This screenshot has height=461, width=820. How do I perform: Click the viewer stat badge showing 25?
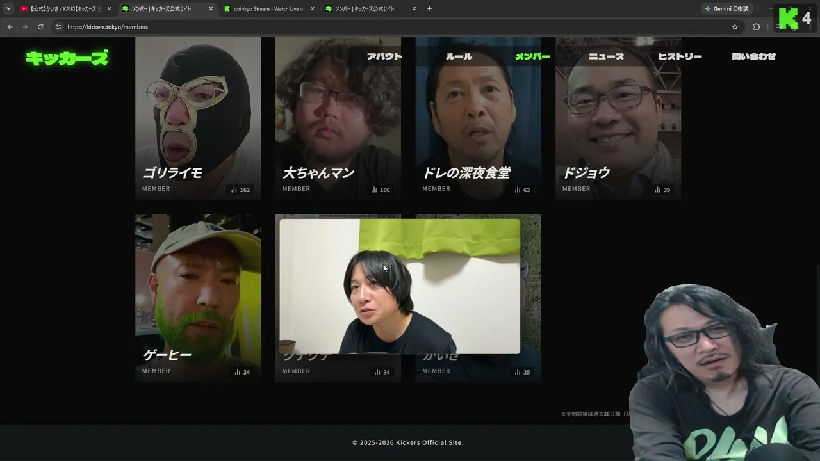tap(522, 372)
